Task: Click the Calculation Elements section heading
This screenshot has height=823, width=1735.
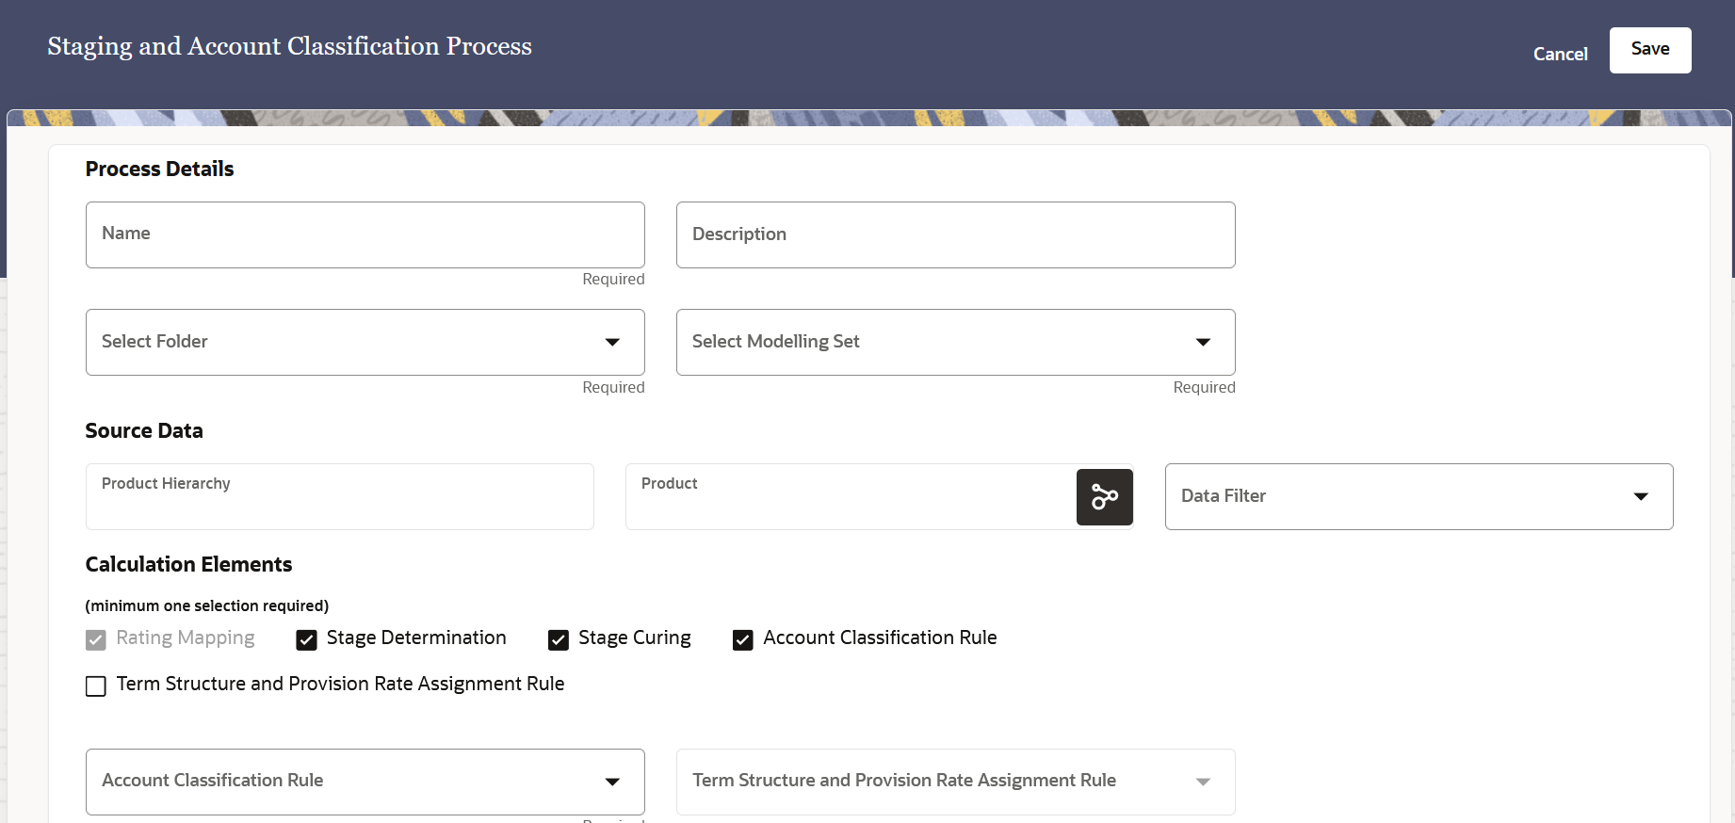Action: tap(188, 565)
